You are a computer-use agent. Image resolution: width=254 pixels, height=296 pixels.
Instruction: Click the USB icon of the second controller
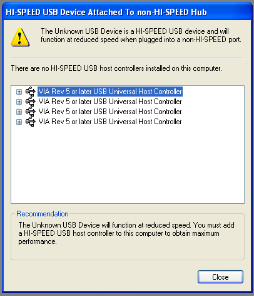coord(31,102)
